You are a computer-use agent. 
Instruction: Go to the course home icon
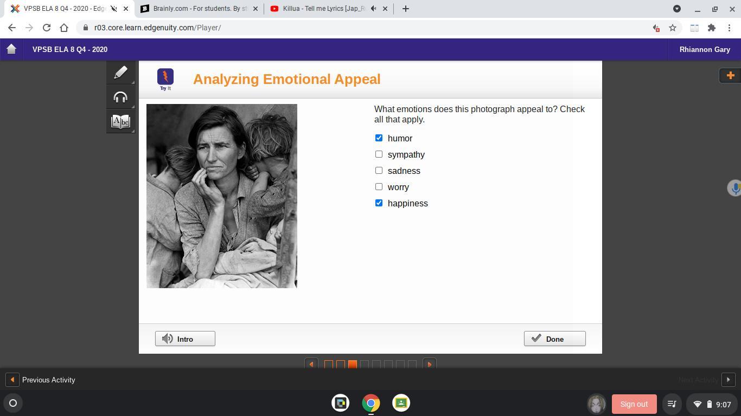(11, 49)
